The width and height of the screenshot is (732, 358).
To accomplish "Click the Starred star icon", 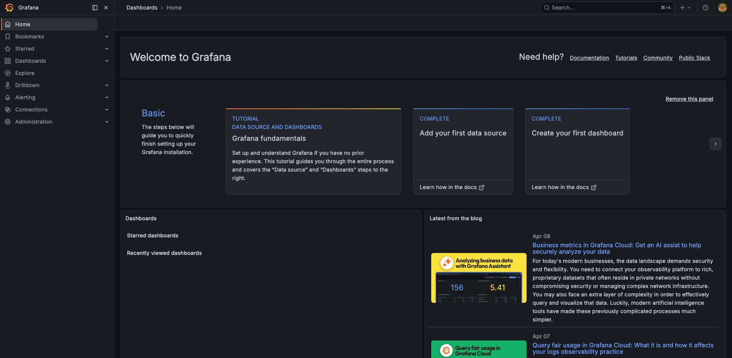I will click(8, 49).
